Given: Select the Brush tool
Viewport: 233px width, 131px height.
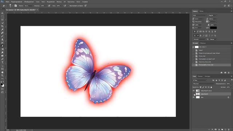Looking at the screenshot, I should pyautogui.click(x=2, y=36).
